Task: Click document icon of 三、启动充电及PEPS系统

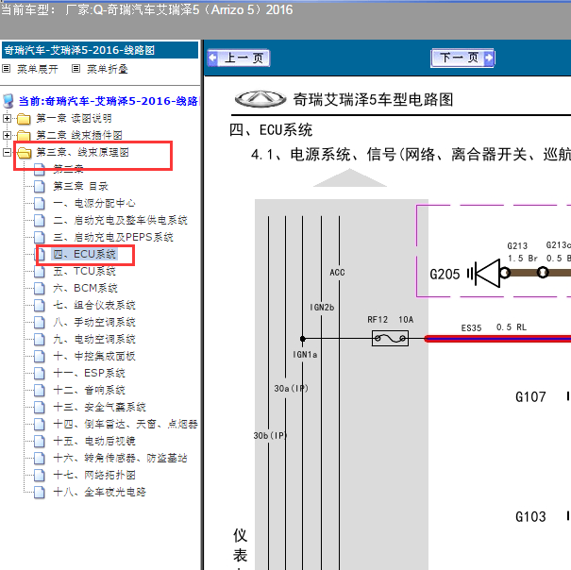Action: (40, 238)
